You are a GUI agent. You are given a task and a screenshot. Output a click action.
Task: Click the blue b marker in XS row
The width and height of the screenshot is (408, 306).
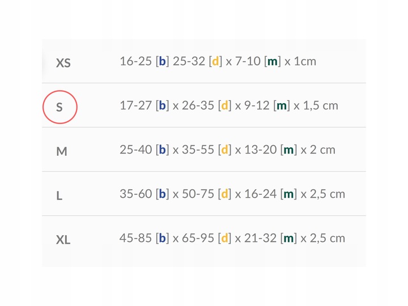coord(163,61)
